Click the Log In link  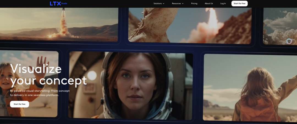click(223, 3)
